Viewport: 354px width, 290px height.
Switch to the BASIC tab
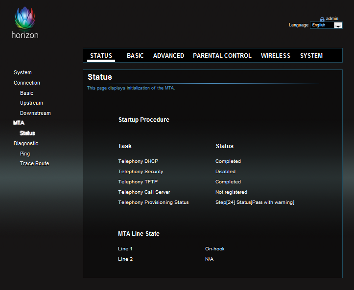pos(135,56)
